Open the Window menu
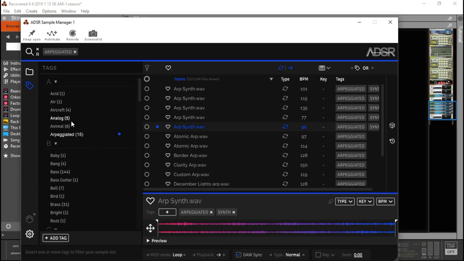464x261 pixels. (69, 11)
